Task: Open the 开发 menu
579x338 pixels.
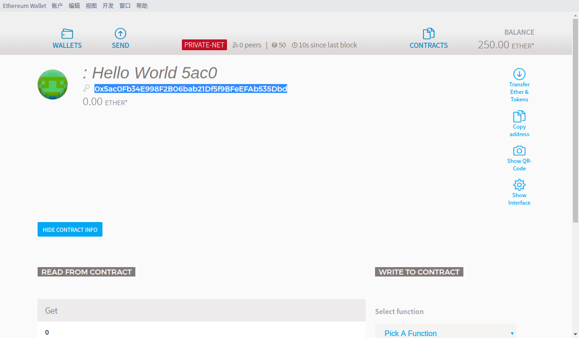Action: 108,6
